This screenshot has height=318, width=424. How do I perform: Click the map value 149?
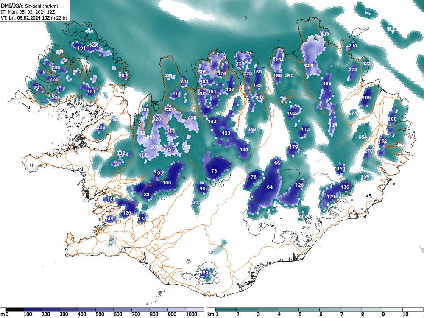109,219
